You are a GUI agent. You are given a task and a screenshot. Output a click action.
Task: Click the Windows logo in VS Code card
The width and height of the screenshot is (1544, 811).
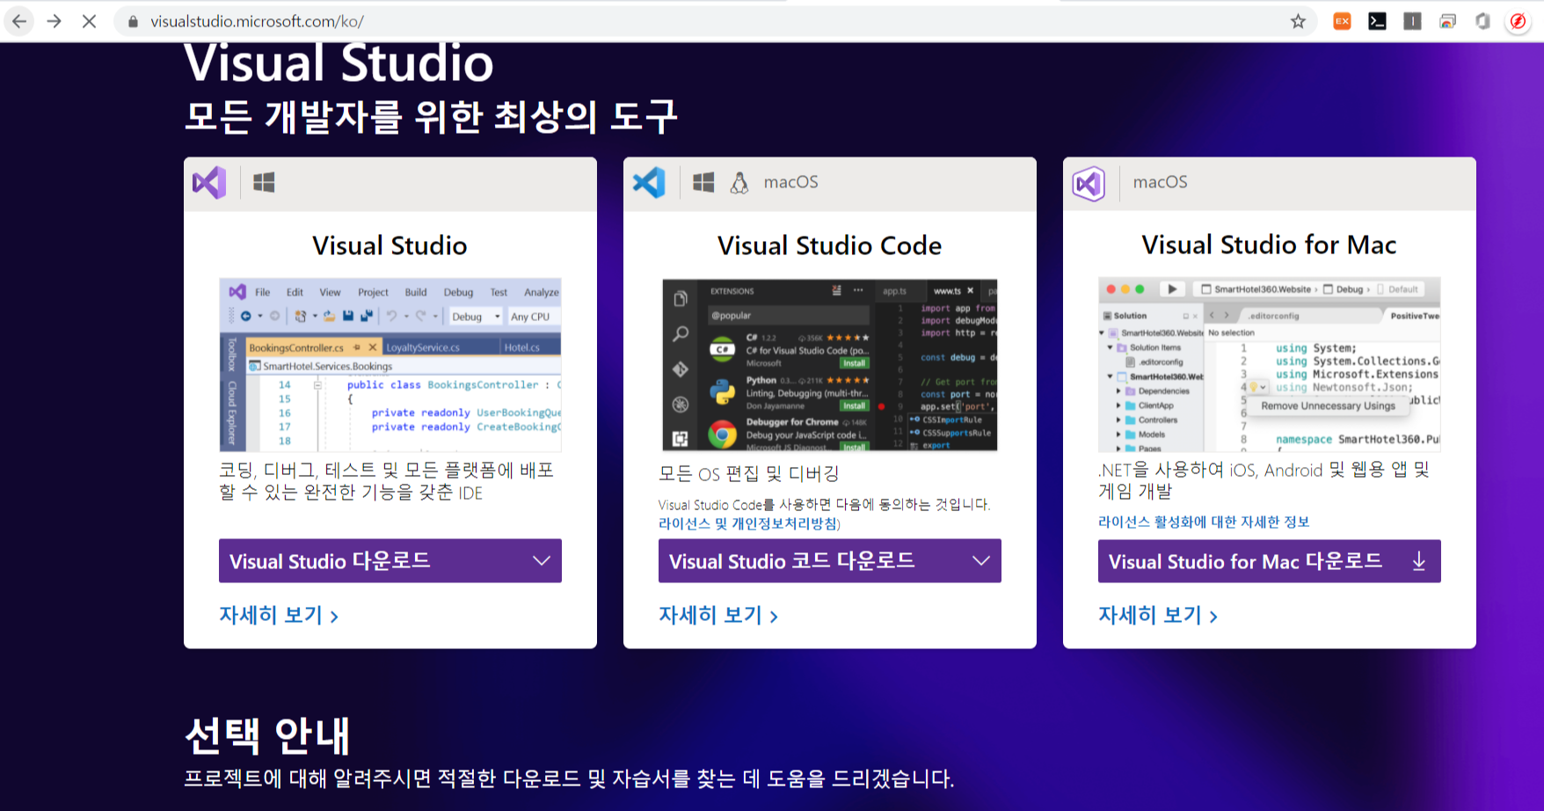tap(703, 182)
